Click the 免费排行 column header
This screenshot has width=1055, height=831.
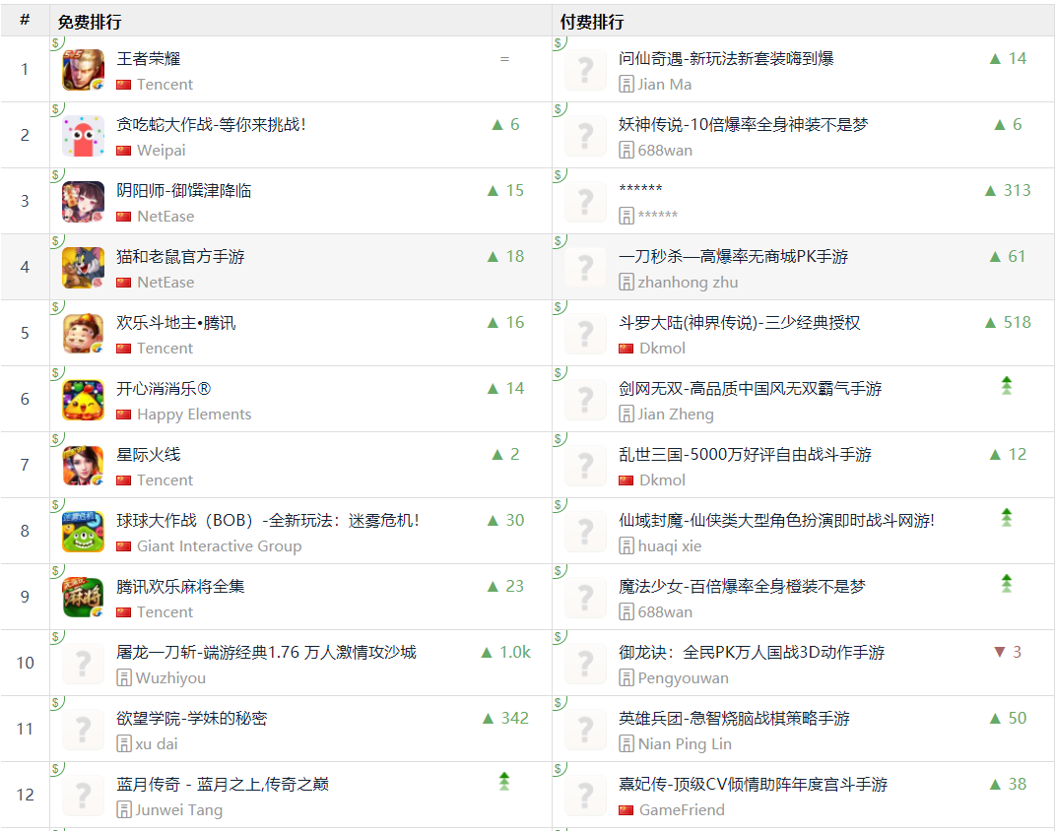click(x=90, y=22)
